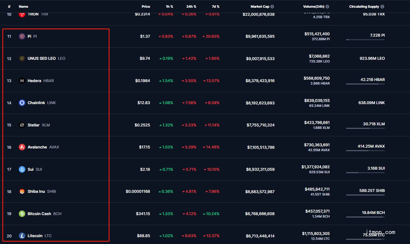
Task: Click Hedera market cap $8,379,423,916
Action: tap(260, 81)
